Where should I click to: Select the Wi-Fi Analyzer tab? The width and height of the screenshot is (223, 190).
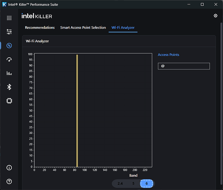[123, 27]
